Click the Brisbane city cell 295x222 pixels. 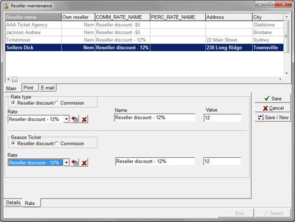click(268, 32)
